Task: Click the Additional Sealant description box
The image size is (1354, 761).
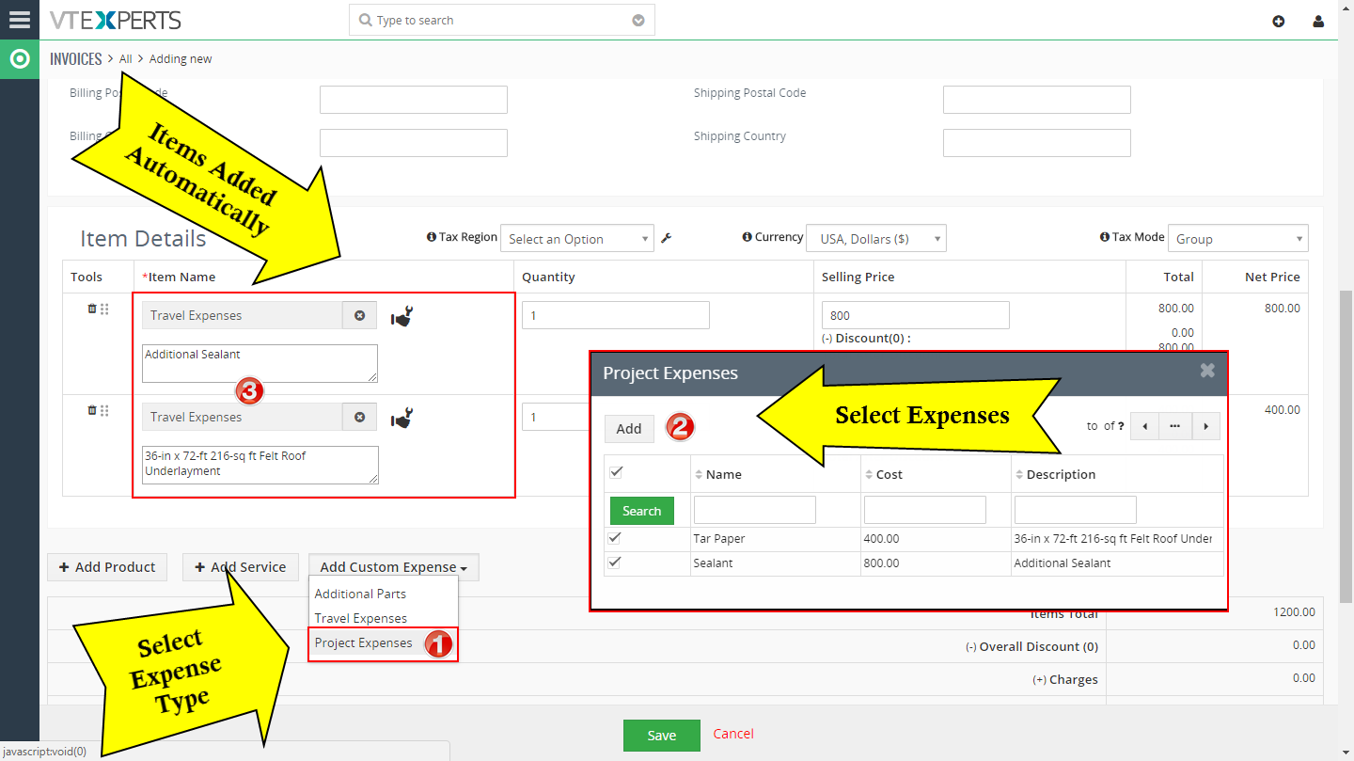Action: 260,363
